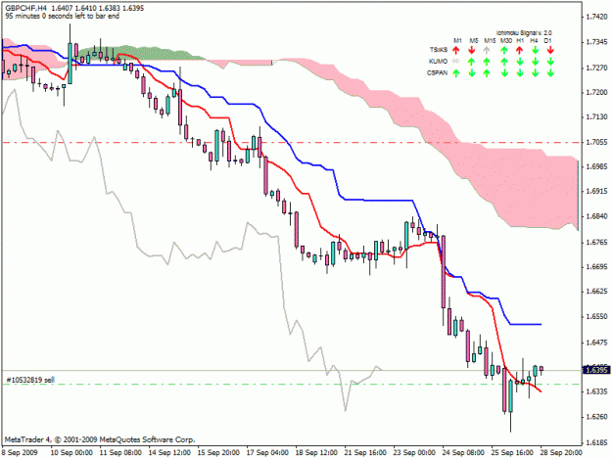This screenshot has width=612, height=459.
Task: Click the '95 minutes 0 seconds left' countdown text
Action: pyautogui.click(x=63, y=16)
